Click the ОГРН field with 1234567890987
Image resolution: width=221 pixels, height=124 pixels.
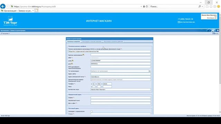coord(121,61)
